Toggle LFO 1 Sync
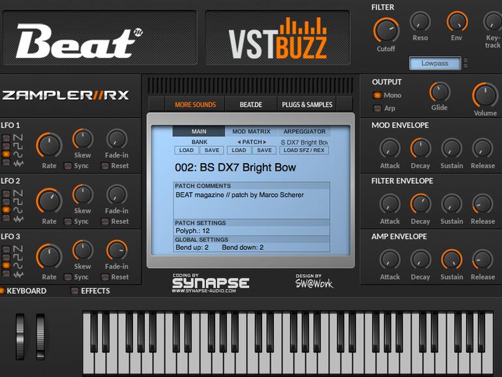 point(68,166)
